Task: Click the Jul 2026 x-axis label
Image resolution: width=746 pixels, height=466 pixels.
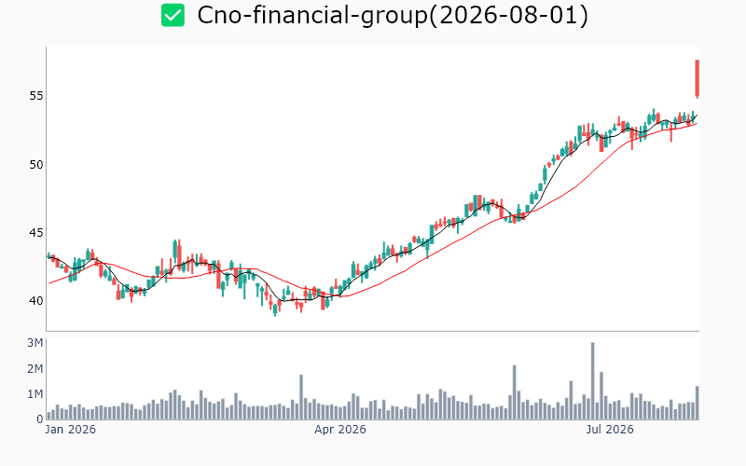Action: coord(610,430)
